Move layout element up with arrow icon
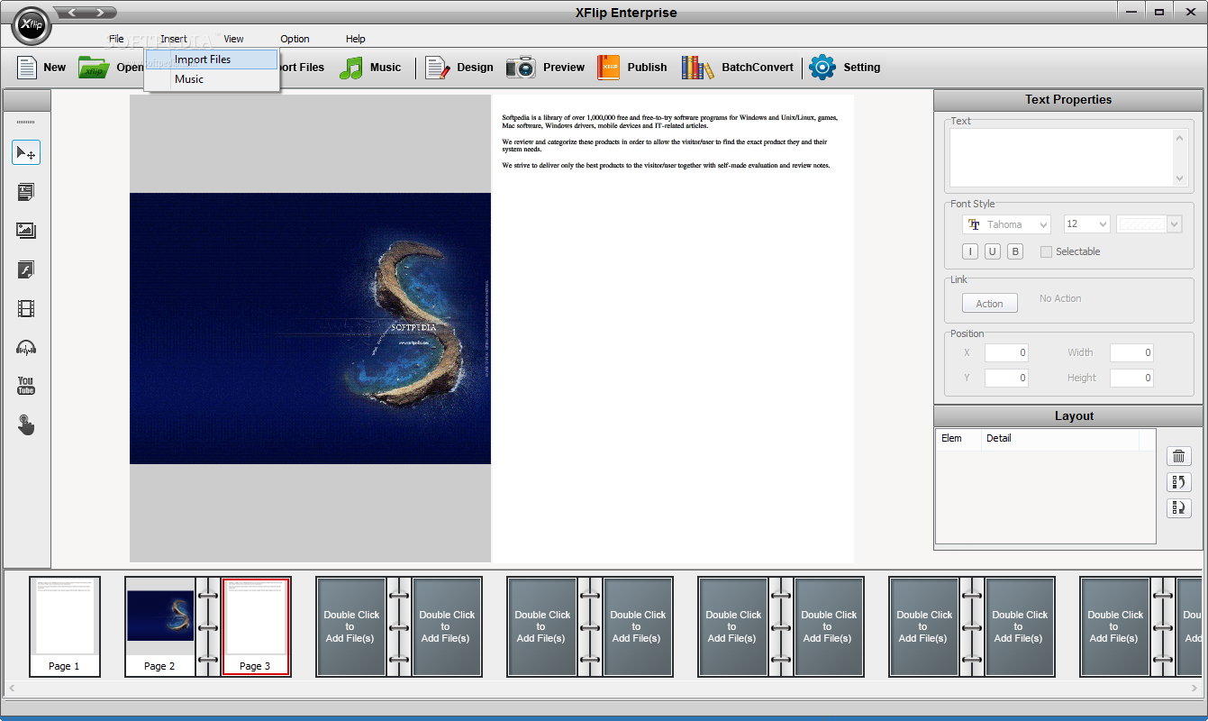 tap(1179, 482)
